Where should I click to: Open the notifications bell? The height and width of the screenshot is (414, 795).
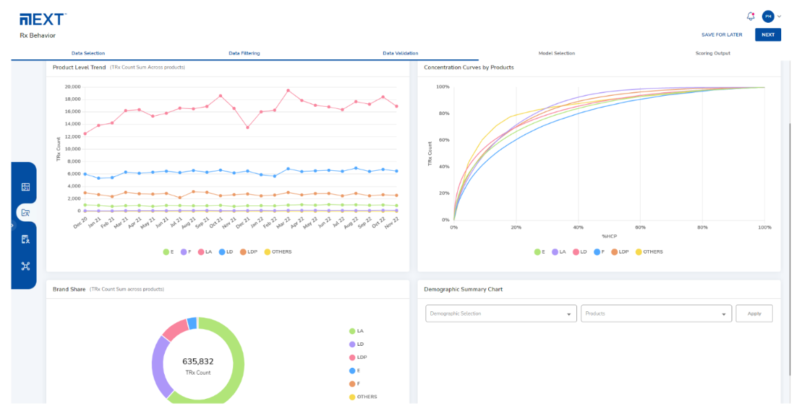point(751,17)
